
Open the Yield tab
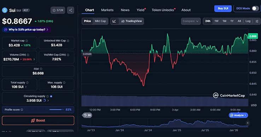click(141, 10)
